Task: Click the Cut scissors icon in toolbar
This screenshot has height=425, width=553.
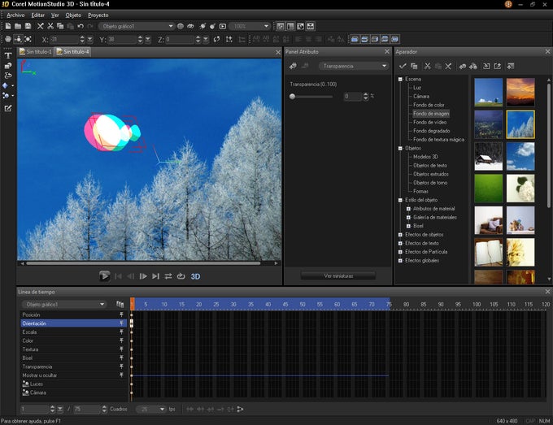Action: (x=50, y=27)
